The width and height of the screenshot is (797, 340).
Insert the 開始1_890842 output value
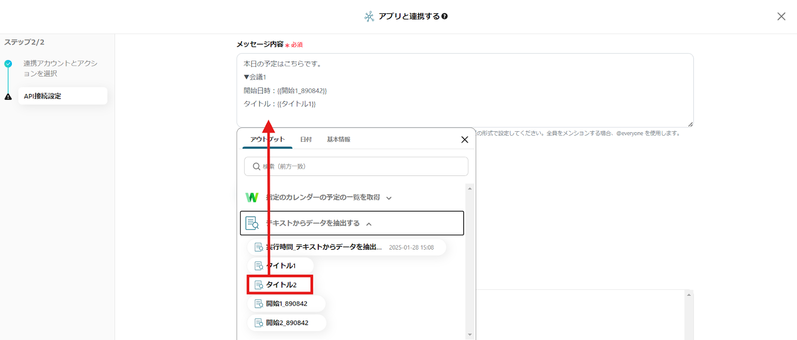click(x=286, y=304)
